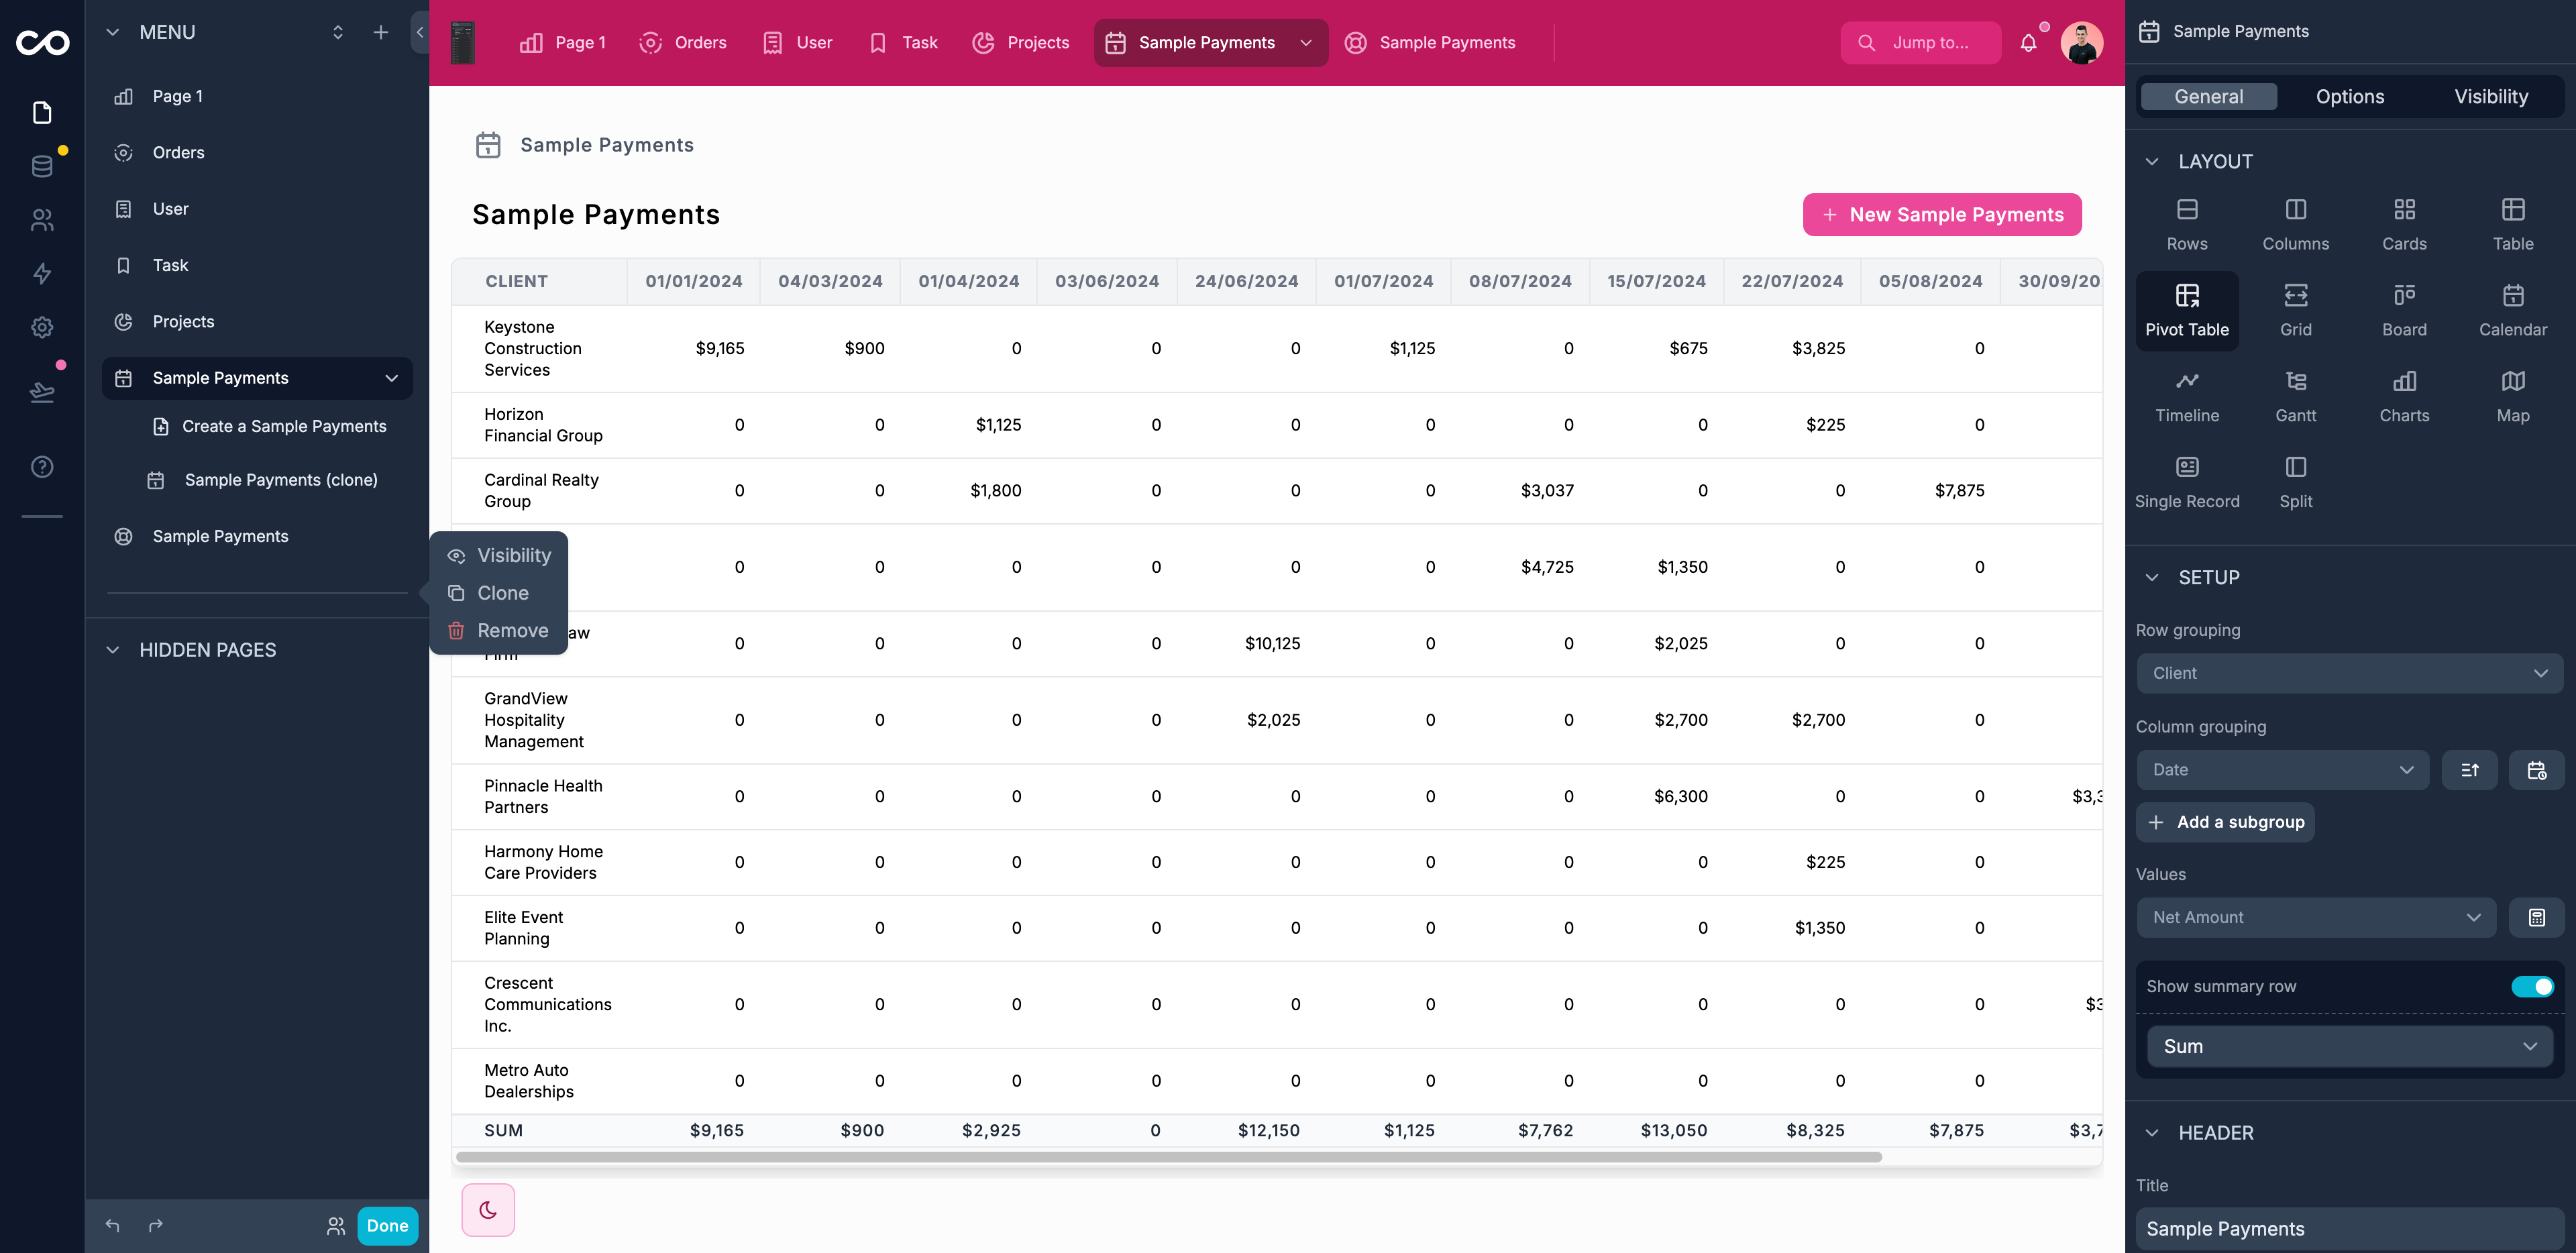Click the New Sample Payments button
This screenshot has height=1253, width=2576.
1942,214
